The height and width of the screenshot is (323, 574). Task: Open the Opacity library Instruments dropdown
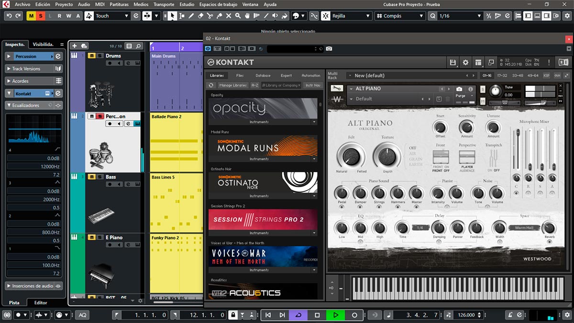(x=314, y=122)
